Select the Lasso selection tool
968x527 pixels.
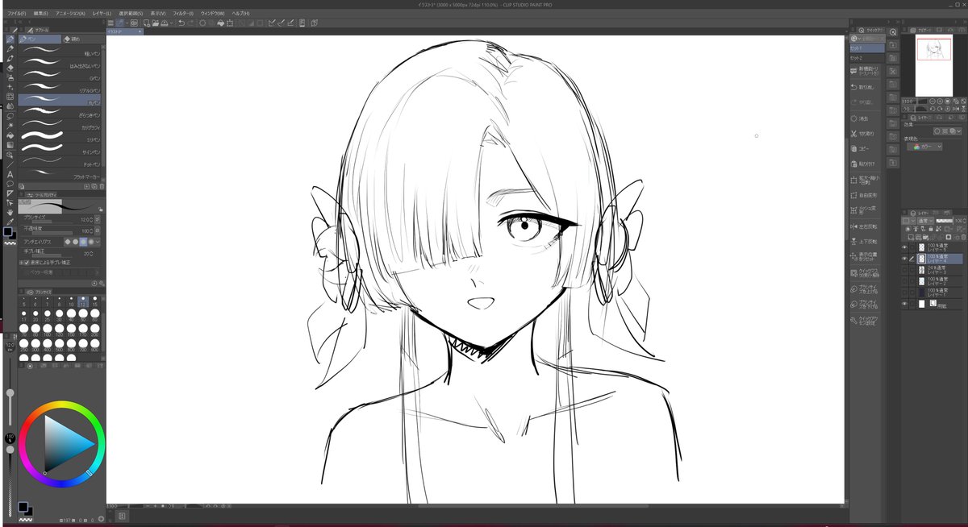click(x=10, y=115)
